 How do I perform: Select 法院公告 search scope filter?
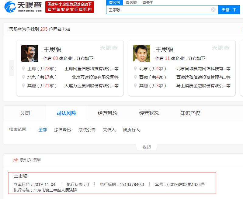pyautogui.click(x=87, y=130)
